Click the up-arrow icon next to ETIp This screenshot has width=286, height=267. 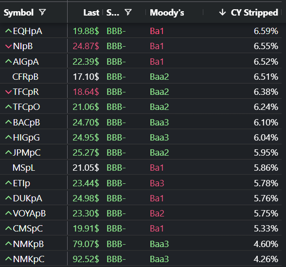click(8, 183)
